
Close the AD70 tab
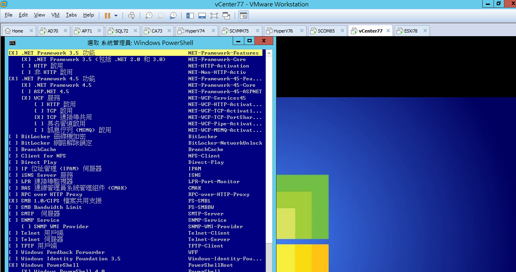pos(66,31)
